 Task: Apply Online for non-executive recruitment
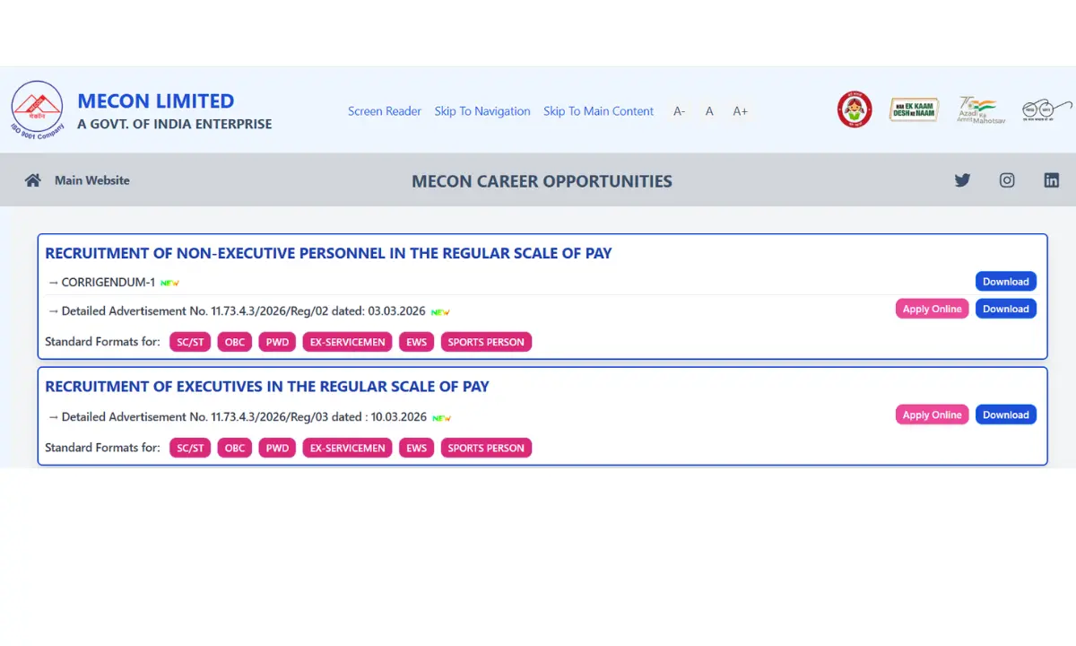(x=932, y=309)
